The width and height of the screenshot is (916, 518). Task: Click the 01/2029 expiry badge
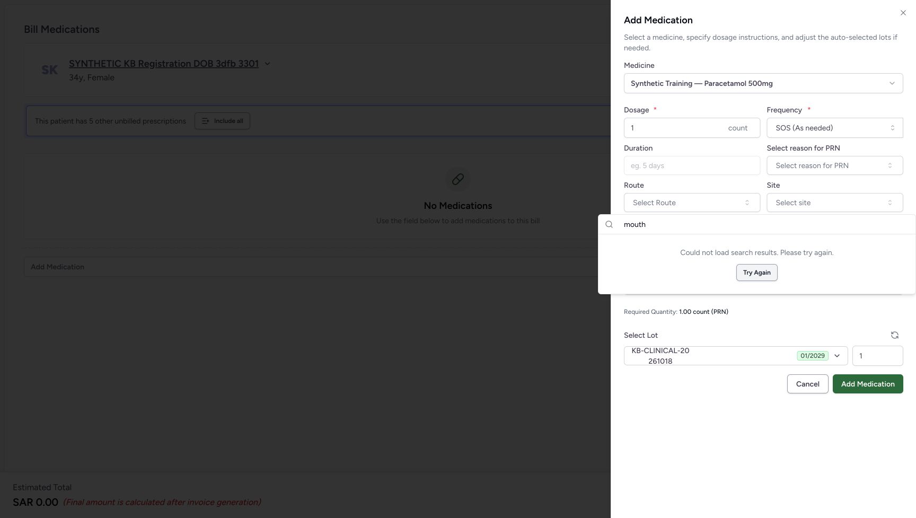point(812,356)
